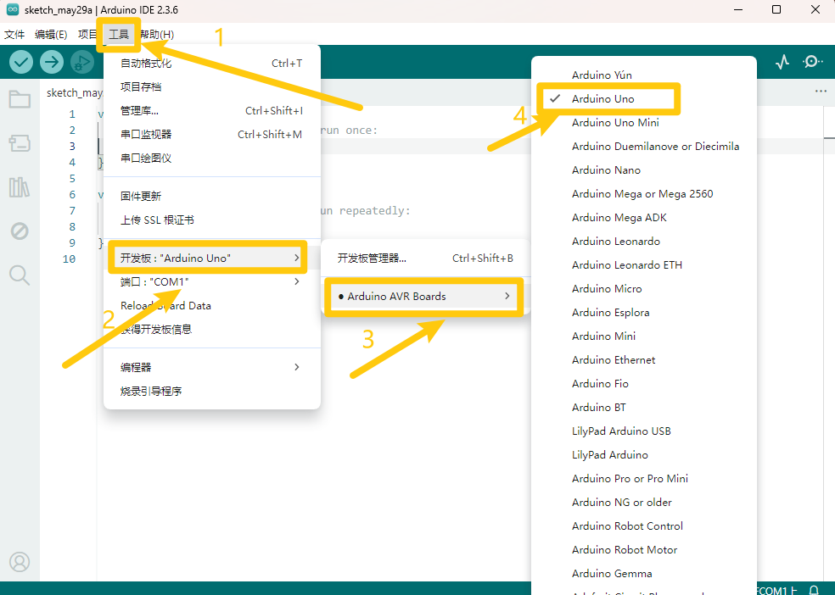Select Arduino Esplora board

click(643, 313)
